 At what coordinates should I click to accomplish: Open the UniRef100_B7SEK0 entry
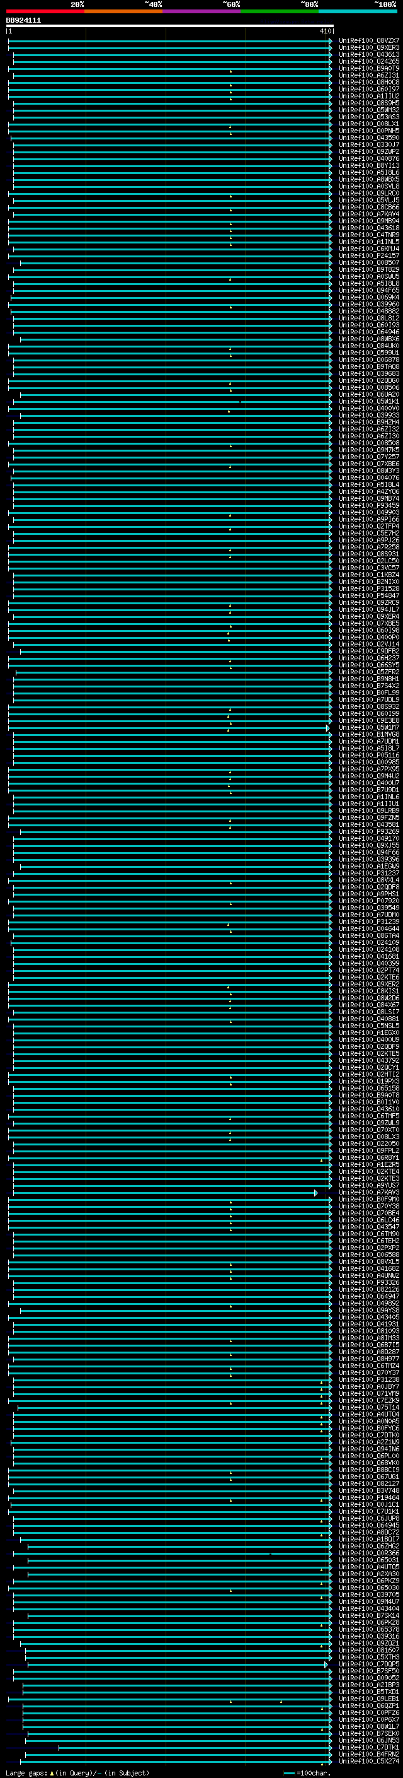pos(369,1733)
